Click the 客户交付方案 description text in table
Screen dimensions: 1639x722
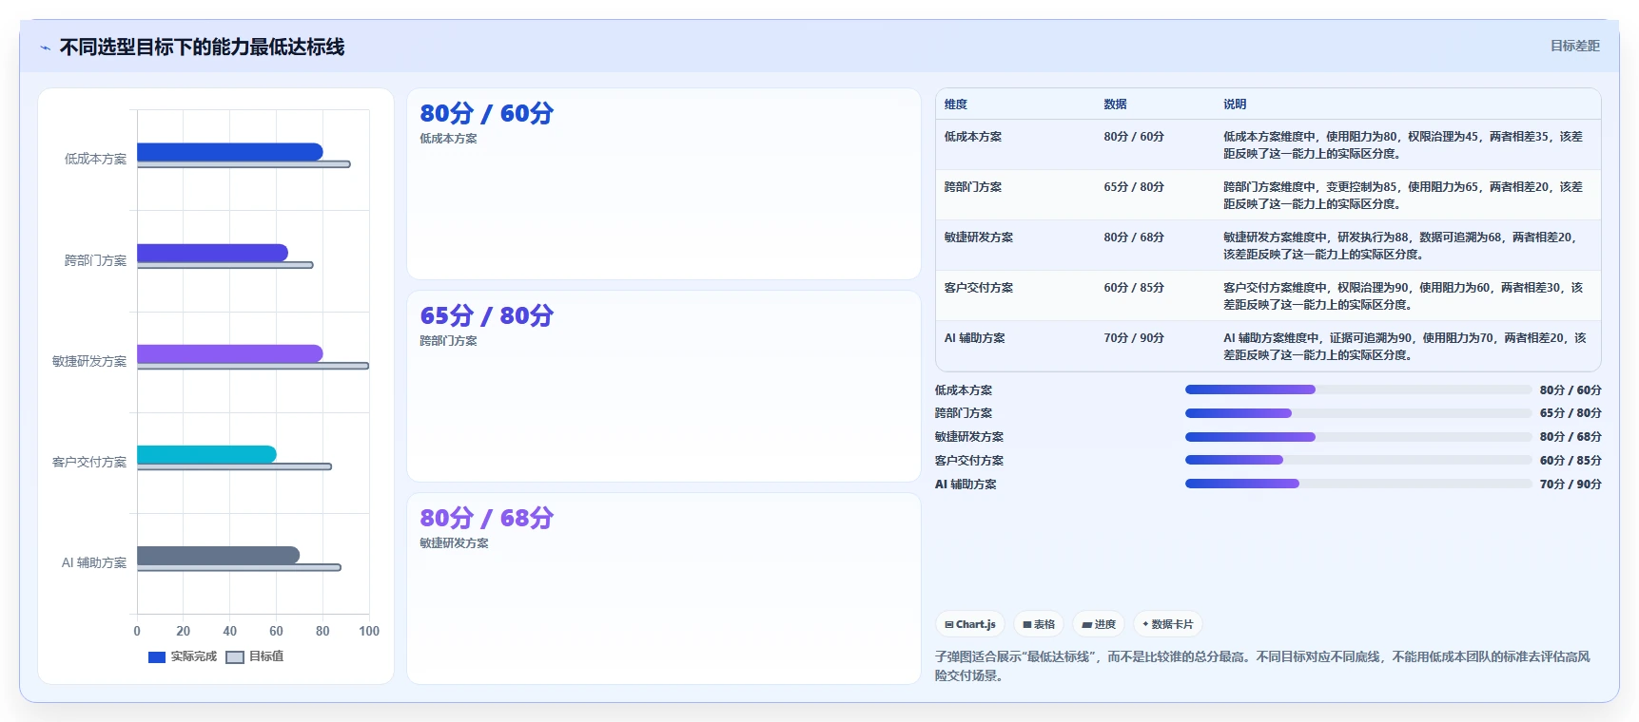click(x=1403, y=296)
